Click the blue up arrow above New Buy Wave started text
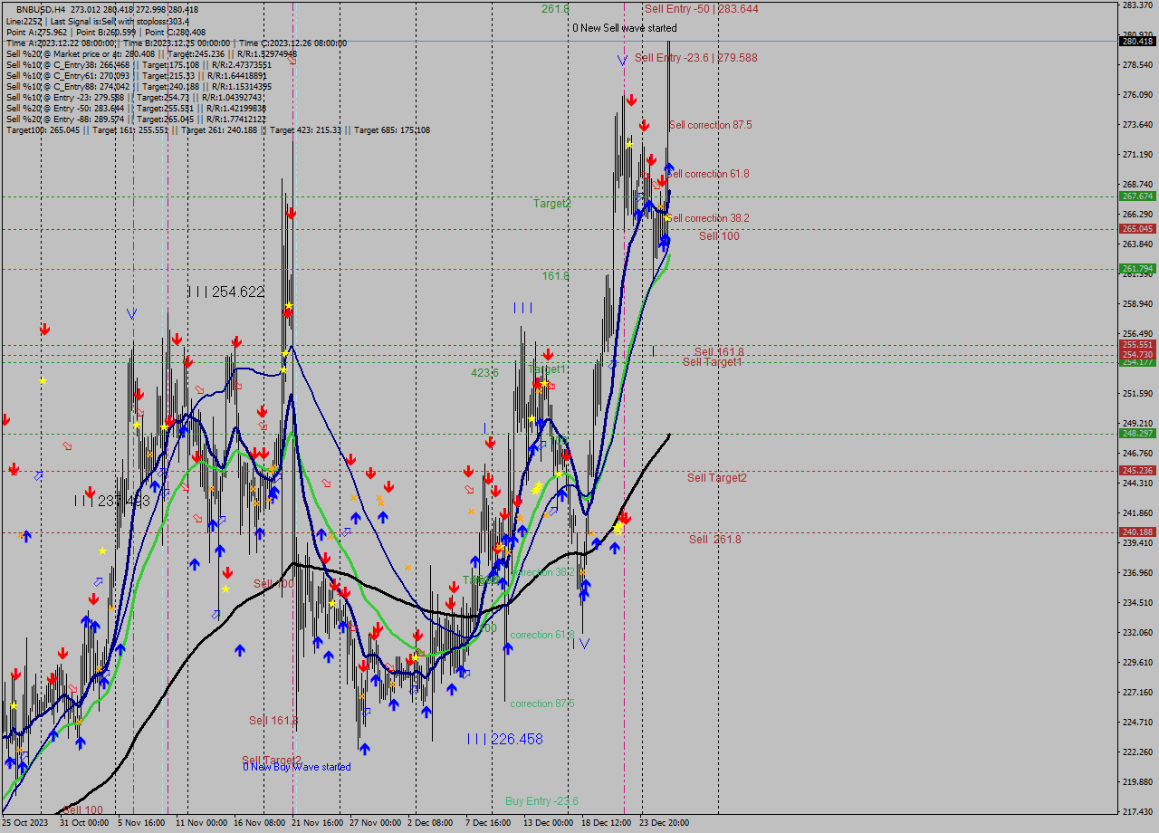This screenshot has width=1159, height=833. (365, 749)
